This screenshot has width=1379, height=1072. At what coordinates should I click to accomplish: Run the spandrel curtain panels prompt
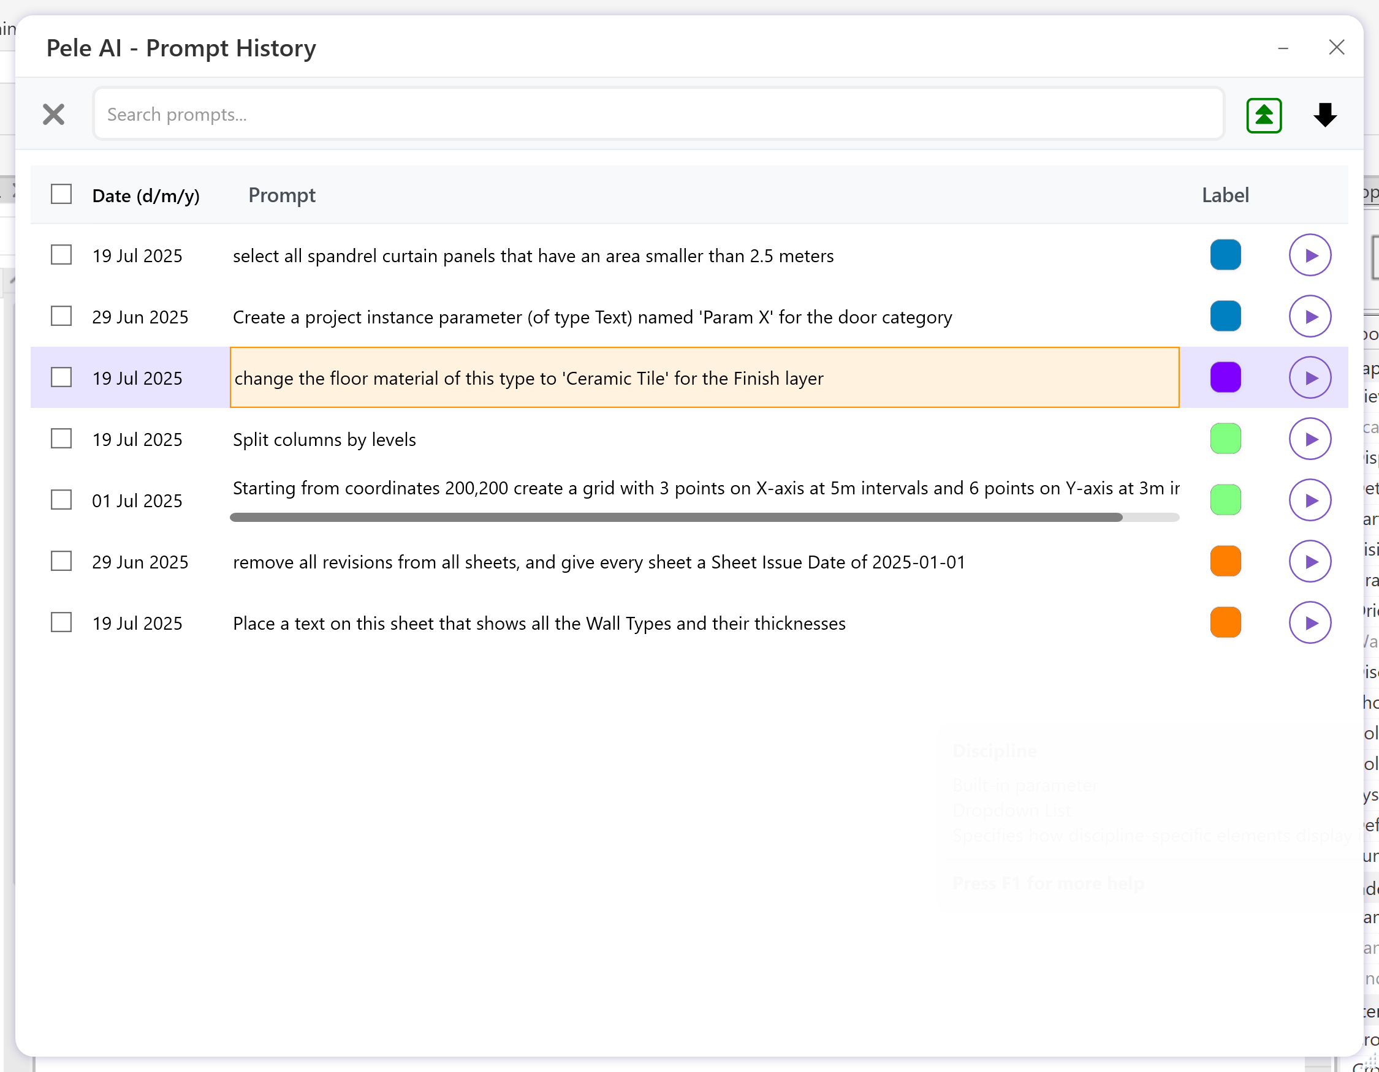(x=1310, y=255)
